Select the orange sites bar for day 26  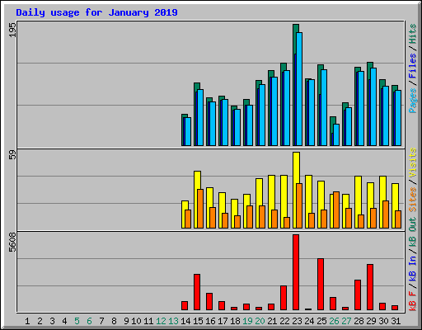click(x=336, y=210)
